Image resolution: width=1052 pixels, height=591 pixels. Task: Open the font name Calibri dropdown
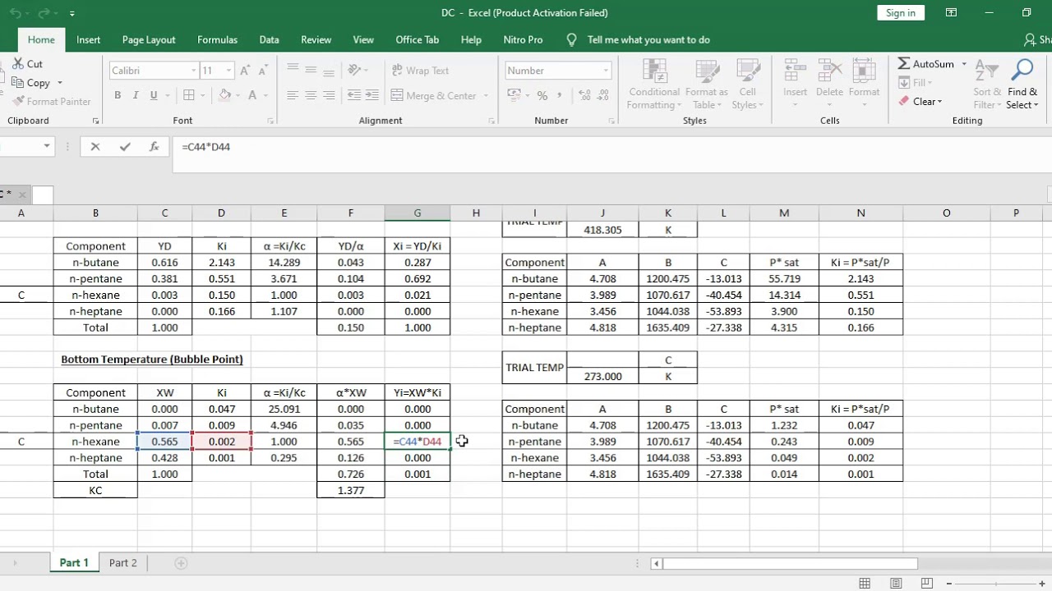coord(193,71)
